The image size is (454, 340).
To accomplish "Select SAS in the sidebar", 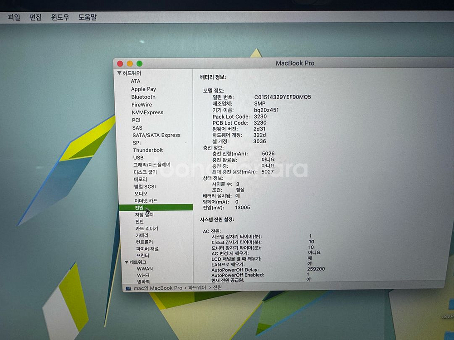I will (x=137, y=127).
